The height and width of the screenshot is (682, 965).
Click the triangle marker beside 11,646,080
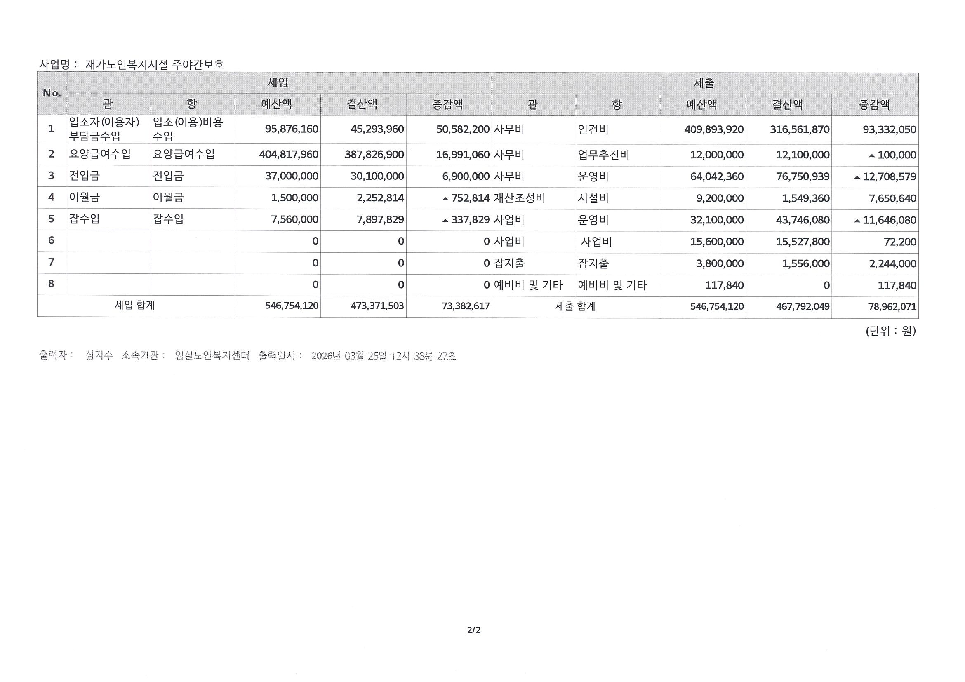(857, 221)
